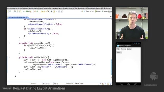Click the Open Type folder icon
164x92 pixels.
click(42, 11)
